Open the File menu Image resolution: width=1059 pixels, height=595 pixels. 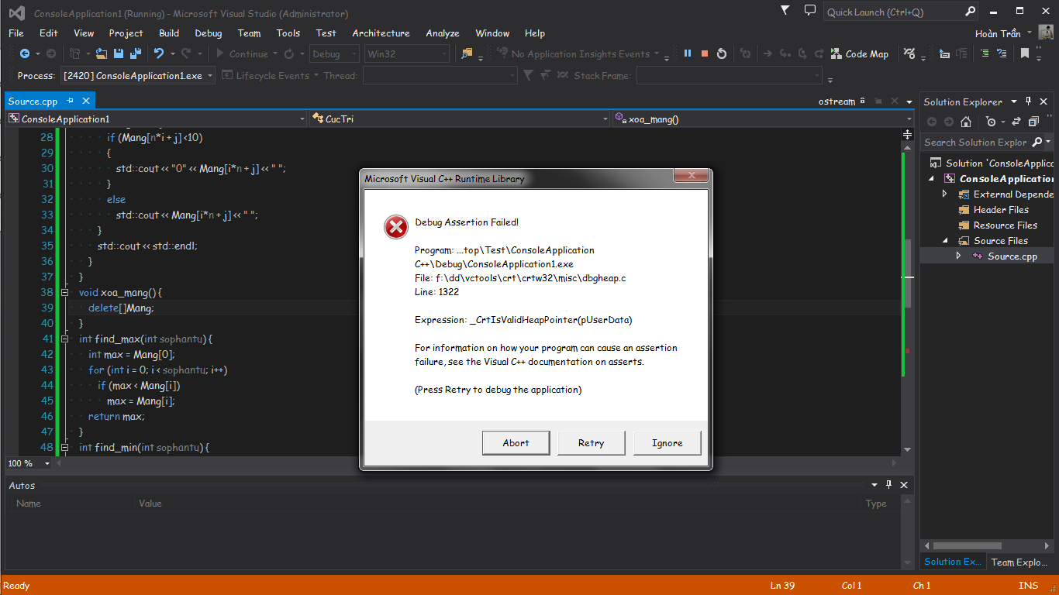[16, 33]
